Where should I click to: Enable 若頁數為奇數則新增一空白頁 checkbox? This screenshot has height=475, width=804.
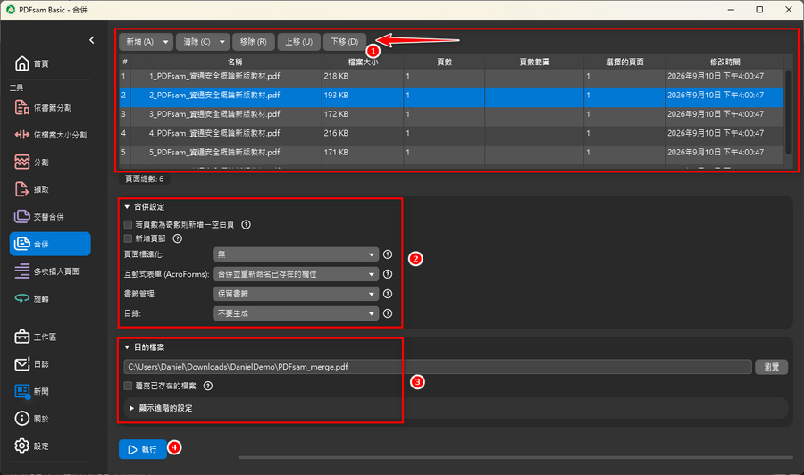tap(128, 224)
